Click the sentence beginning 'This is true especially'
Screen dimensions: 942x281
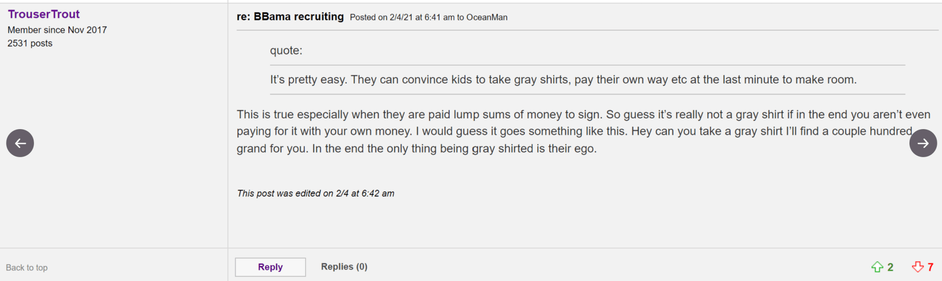419,115
